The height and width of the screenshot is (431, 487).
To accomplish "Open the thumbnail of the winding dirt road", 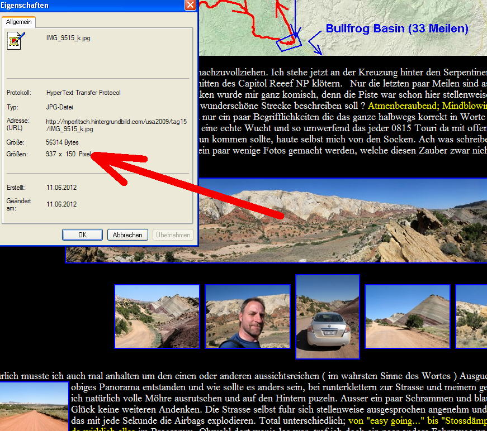I will (157, 317).
